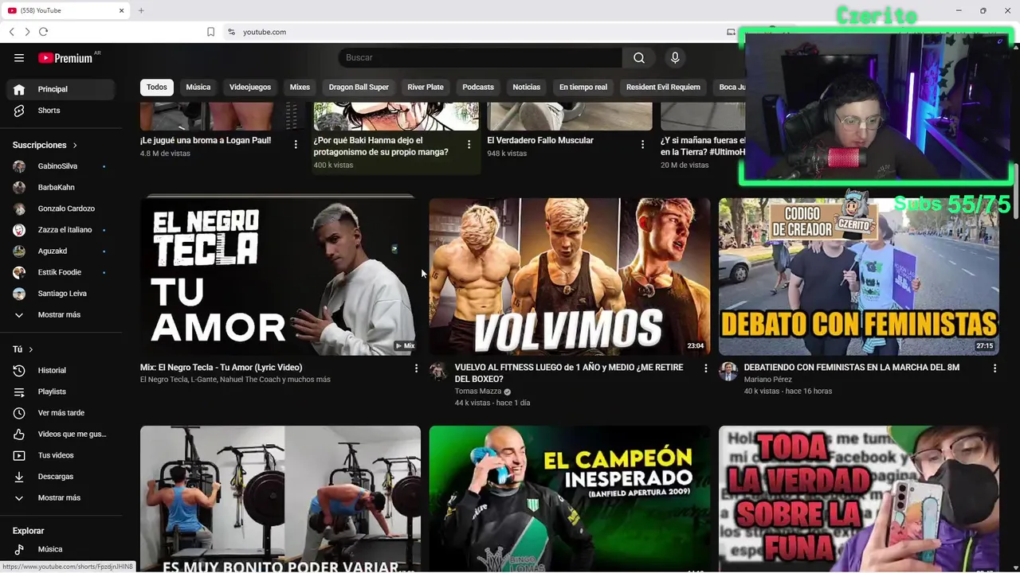
Task: Open Aguzakd subscription channel
Action: click(60, 251)
